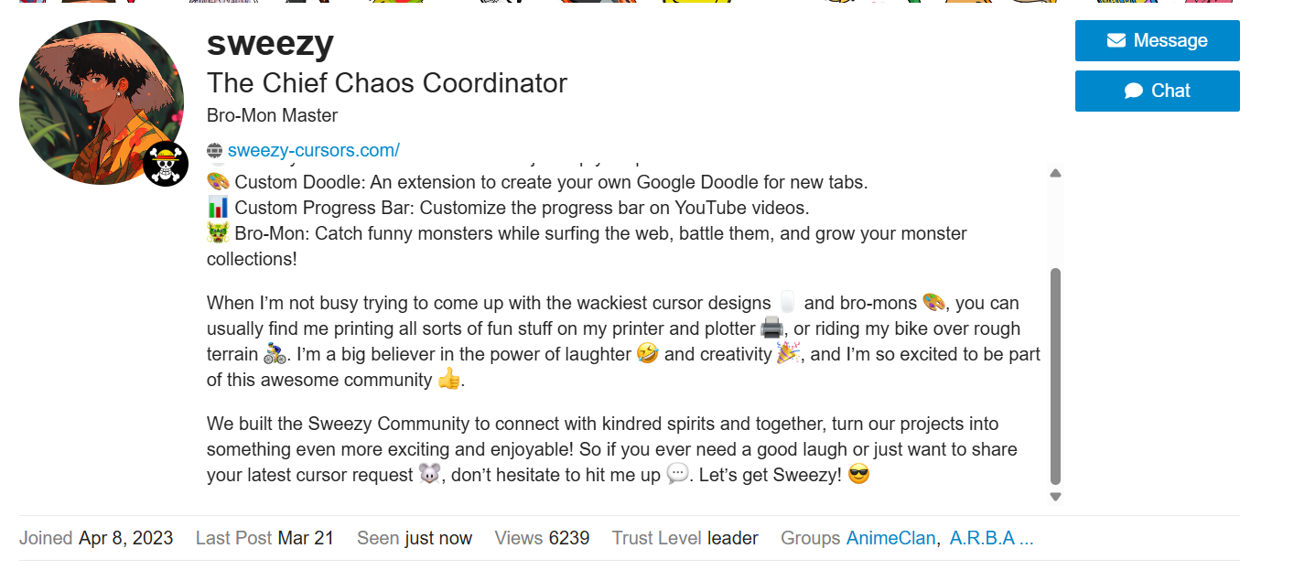1294x570 pixels.
Task: Click the sweezy username heading
Action: tap(270, 42)
